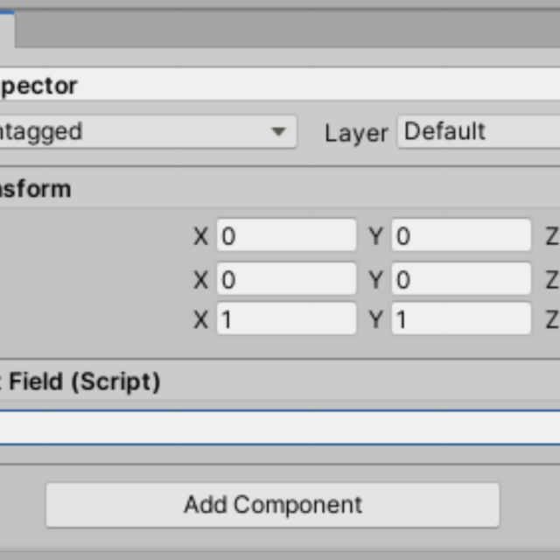Image resolution: width=560 pixels, height=560 pixels.
Task: Focus the text box under Field (Script)
Action: (280, 428)
